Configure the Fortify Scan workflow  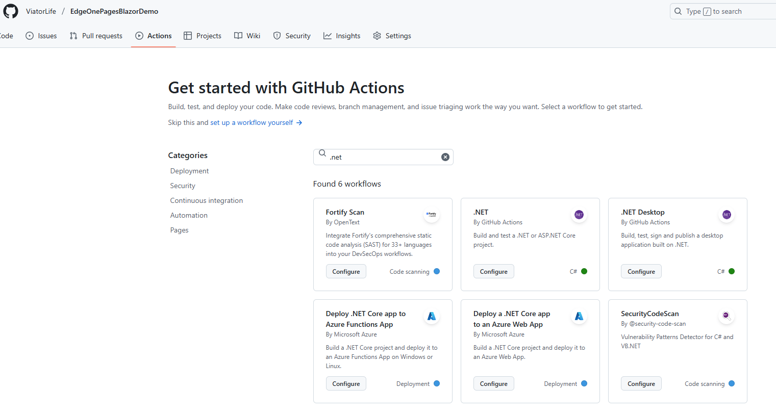346,272
